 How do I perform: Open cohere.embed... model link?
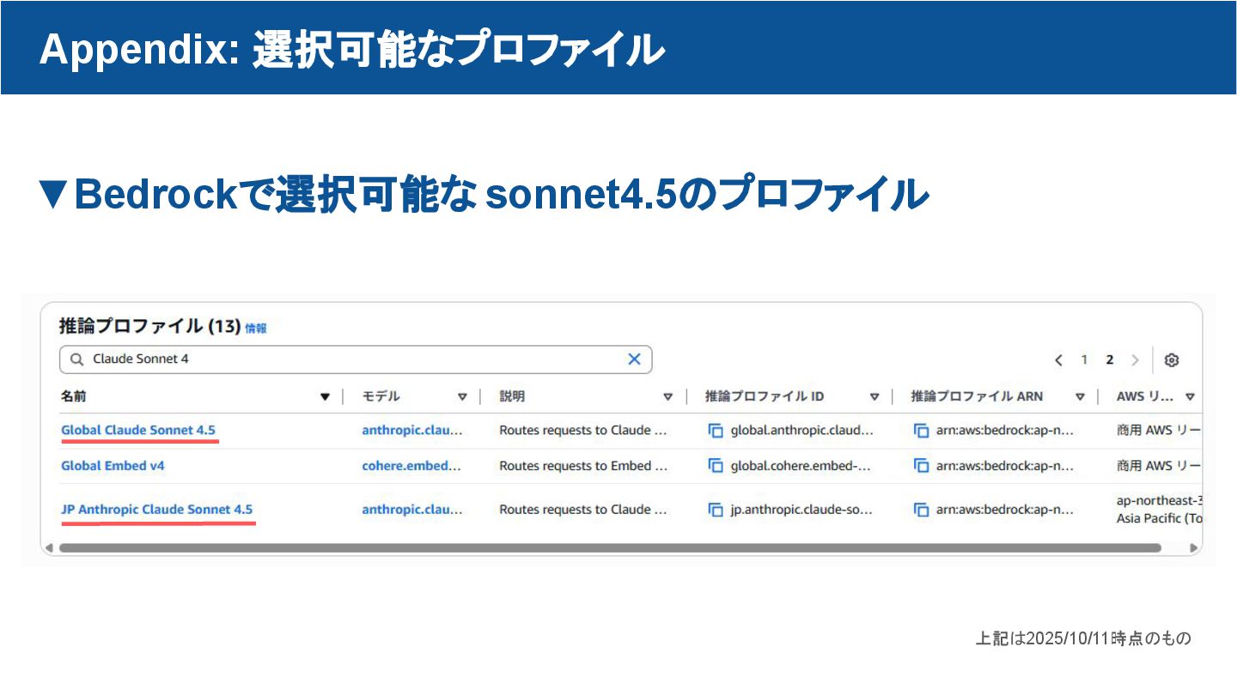[x=411, y=466]
